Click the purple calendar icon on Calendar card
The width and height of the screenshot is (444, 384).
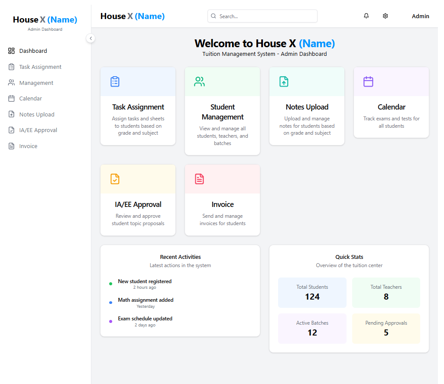[x=368, y=82]
